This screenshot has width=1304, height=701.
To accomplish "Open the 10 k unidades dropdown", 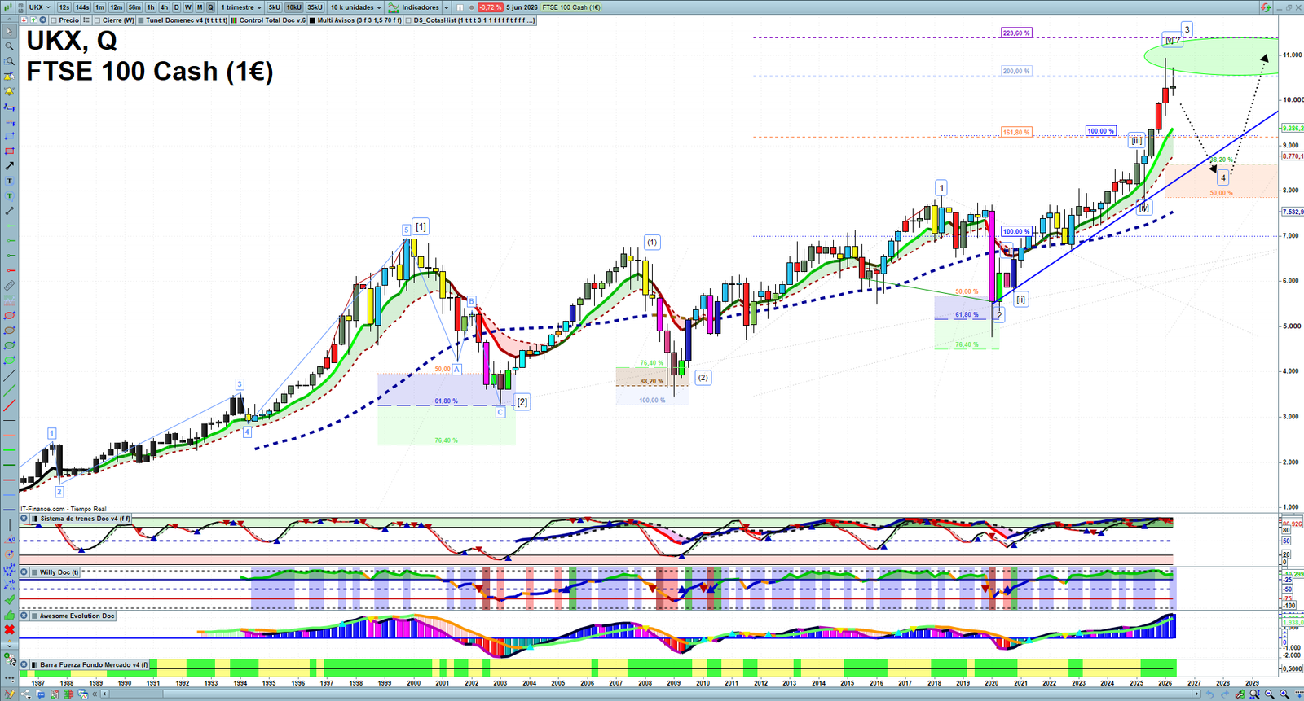I will coord(355,7).
